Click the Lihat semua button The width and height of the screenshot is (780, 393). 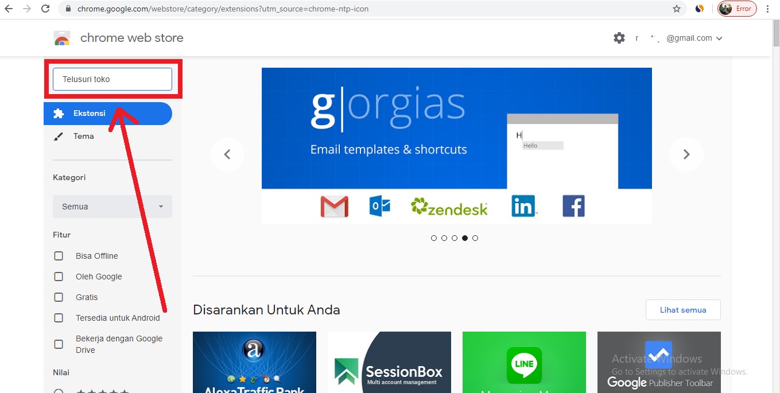coord(683,310)
